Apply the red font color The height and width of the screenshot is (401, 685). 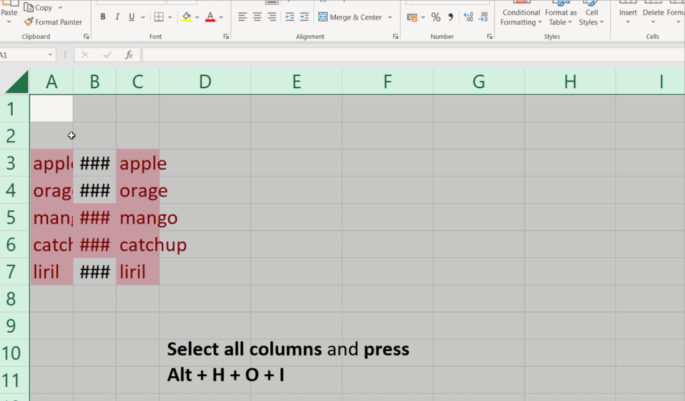pos(210,17)
